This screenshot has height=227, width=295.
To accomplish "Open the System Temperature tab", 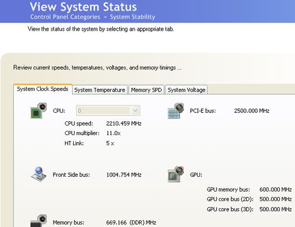I will pyautogui.click(x=100, y=90).
